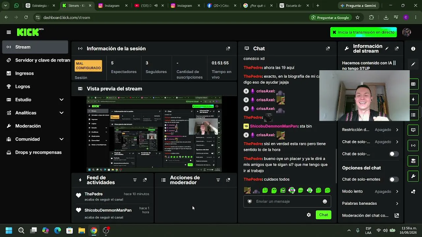The height and width of the screenshot is (237, 422).
Task: Click the shield identity icon in the message box
Action: [250, 201]
